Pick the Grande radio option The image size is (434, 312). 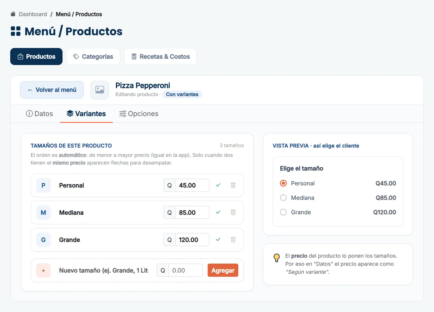pyautogui.click(x=283, y=212)
